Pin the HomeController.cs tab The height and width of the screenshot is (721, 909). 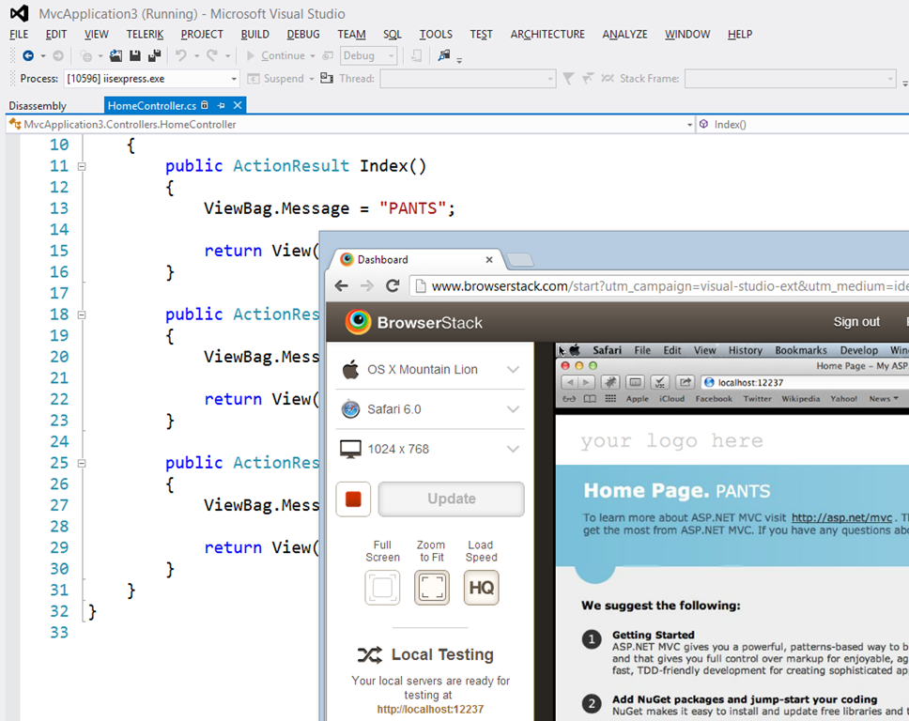point(221,105)
